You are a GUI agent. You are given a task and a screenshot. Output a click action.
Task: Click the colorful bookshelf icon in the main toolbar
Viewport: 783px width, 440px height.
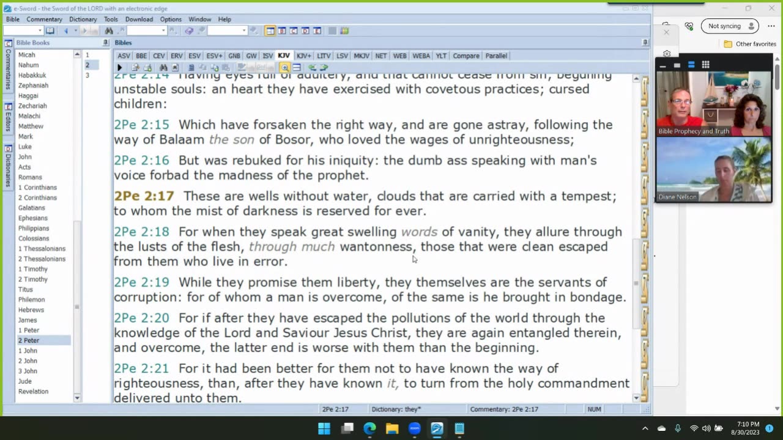coord(344,31)
